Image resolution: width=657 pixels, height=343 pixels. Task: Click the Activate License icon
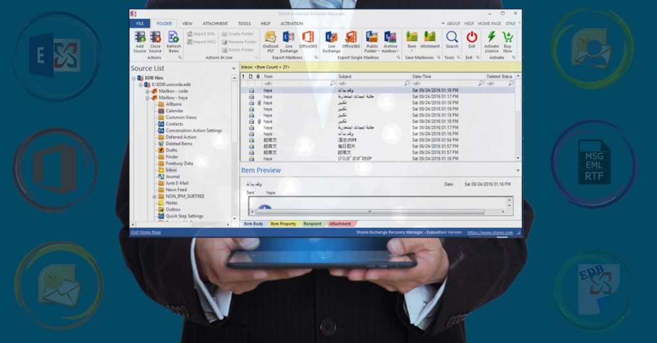coord(491,37)
